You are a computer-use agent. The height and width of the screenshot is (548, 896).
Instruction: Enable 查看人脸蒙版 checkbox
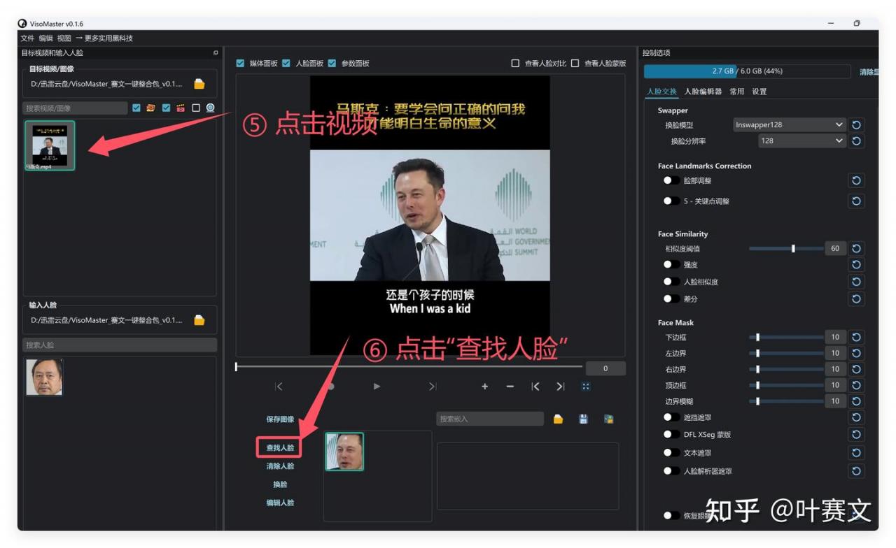pyautogui.click(x=575, y=63)
